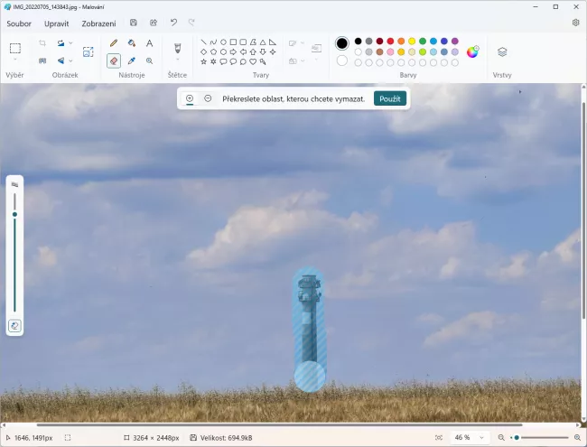Select the red color swatch
587x447 pixels.
pos(389,42)
